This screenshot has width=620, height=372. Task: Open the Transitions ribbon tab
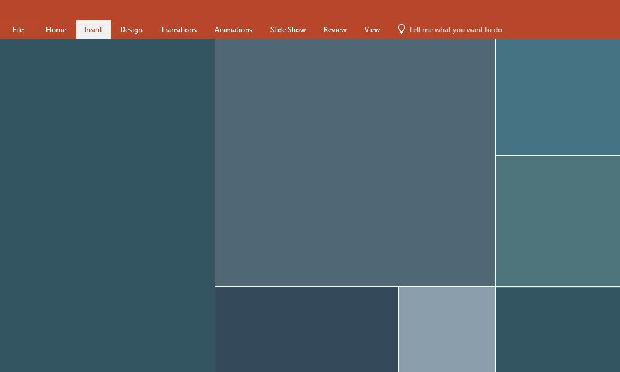[178, 30]
